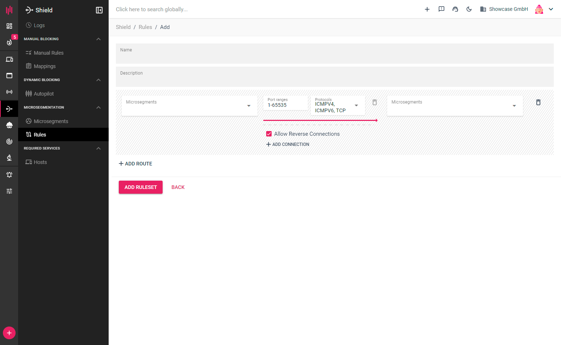Go to Autopilot in sidebar

(x=43, y=94)
